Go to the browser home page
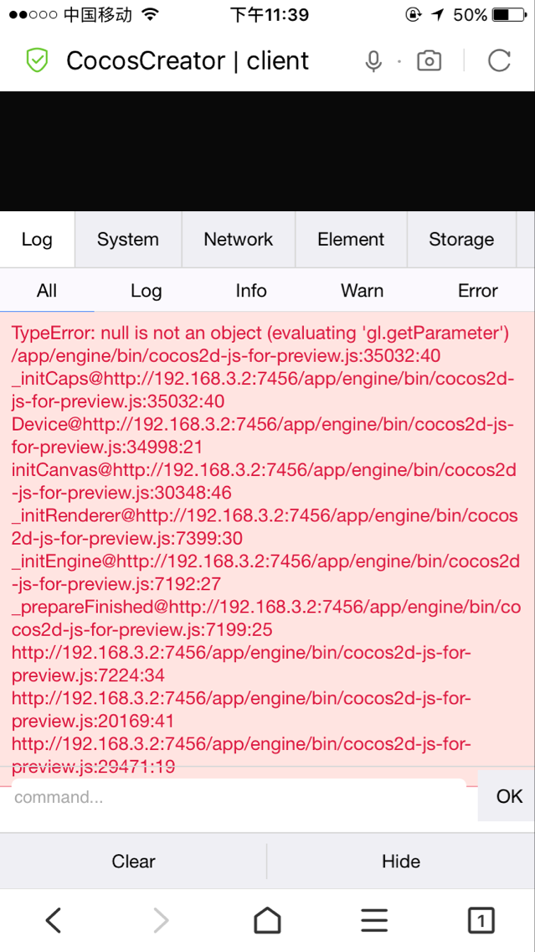This screenshot has height=952, width=535. 267,920
